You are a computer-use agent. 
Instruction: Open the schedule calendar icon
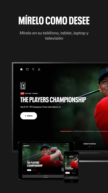tap(27, 69)
